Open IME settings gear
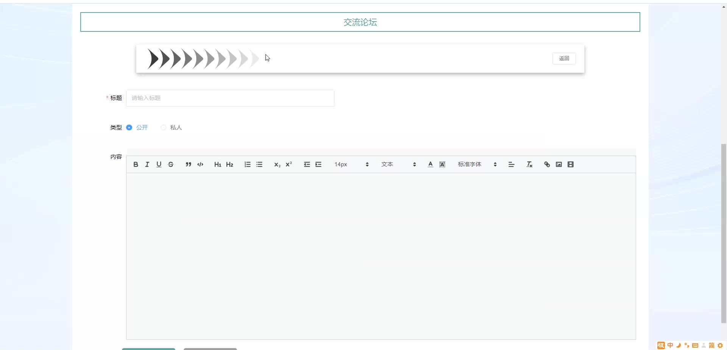The width and height of the screenshot is (727, 350). tap(720, 345)
